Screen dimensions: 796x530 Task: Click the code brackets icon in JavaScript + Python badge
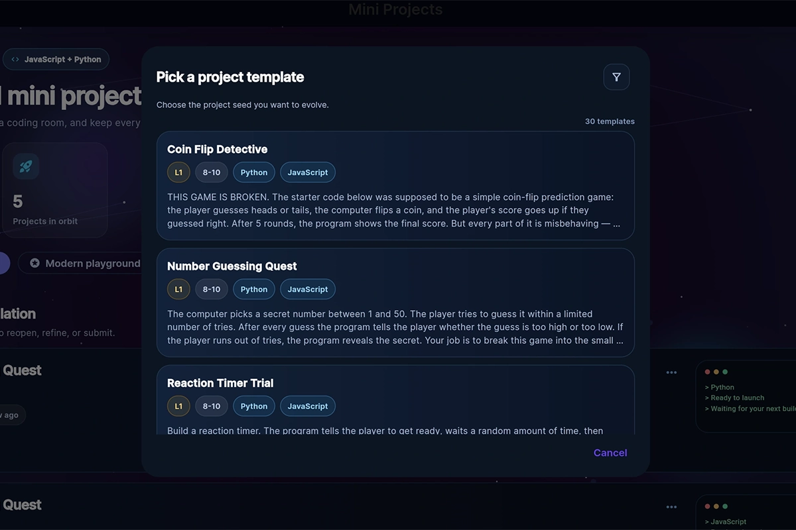click(x=15, y=60)
